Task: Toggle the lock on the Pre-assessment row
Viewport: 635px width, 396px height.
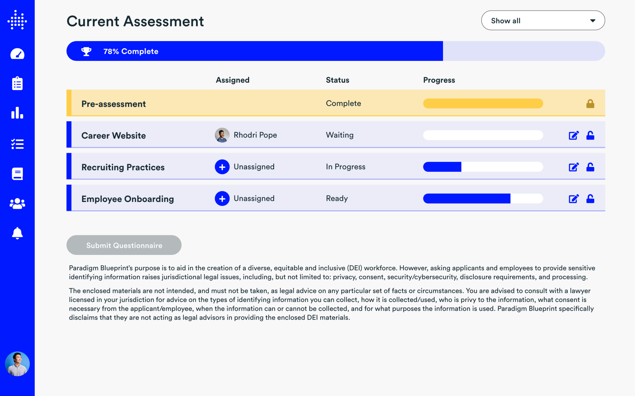Action: click(590, 104)
